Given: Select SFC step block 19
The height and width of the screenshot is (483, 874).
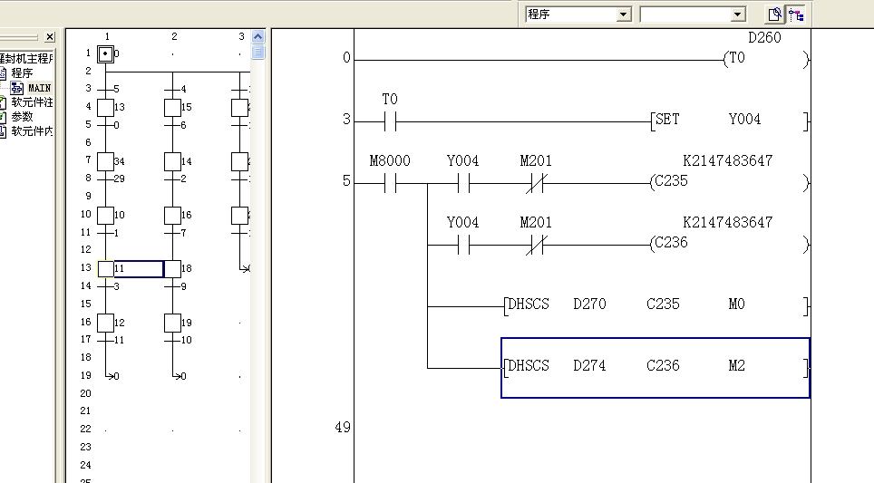Looking at the screenshot, I should click(x=172, y=323).
